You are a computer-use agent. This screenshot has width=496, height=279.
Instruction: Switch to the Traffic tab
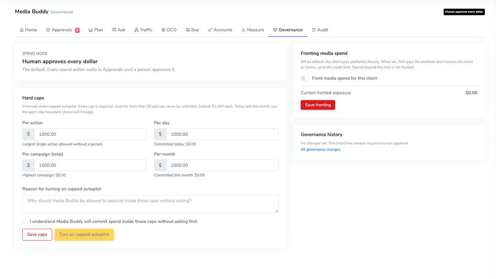coord(143,30)
